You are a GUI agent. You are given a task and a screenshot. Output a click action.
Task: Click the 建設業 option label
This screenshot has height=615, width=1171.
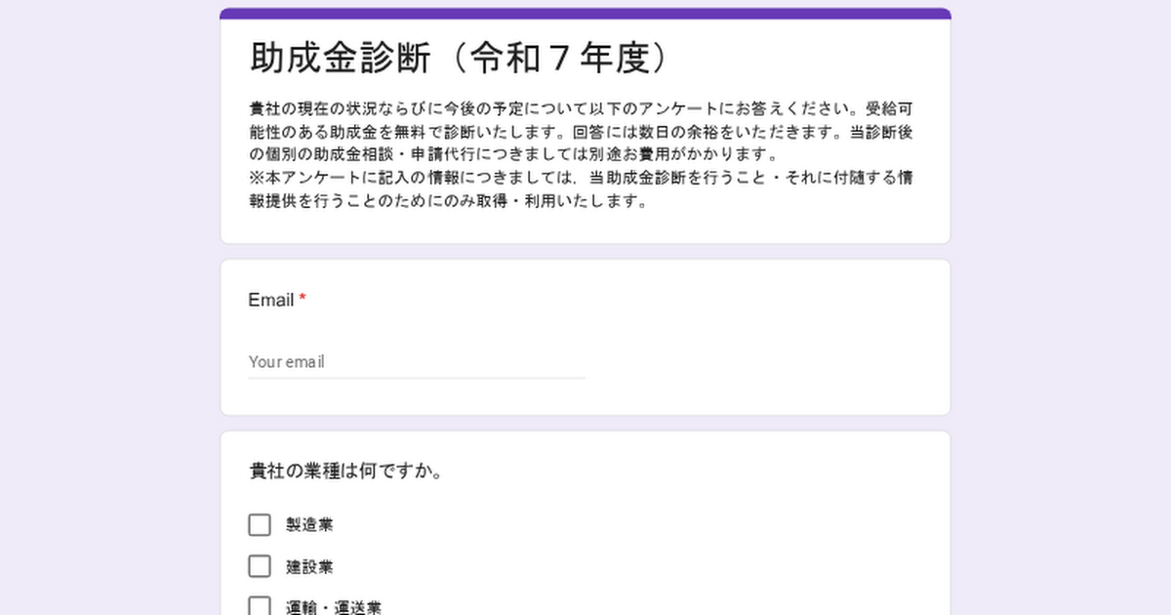[x=309, y=566]
